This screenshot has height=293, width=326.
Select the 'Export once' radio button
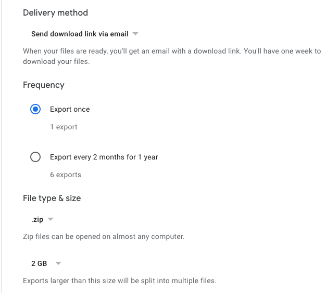35,109
